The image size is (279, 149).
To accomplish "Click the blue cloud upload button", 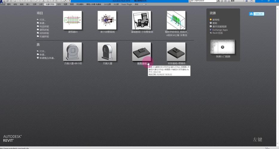I will click(256, 14).
